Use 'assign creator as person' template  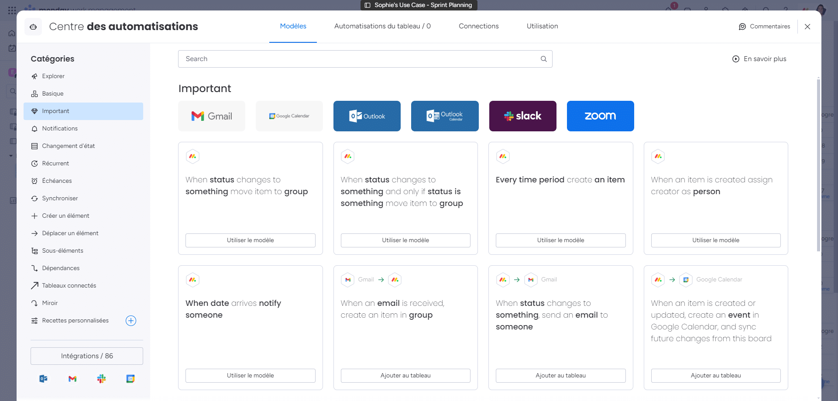[x=716, y=240]
